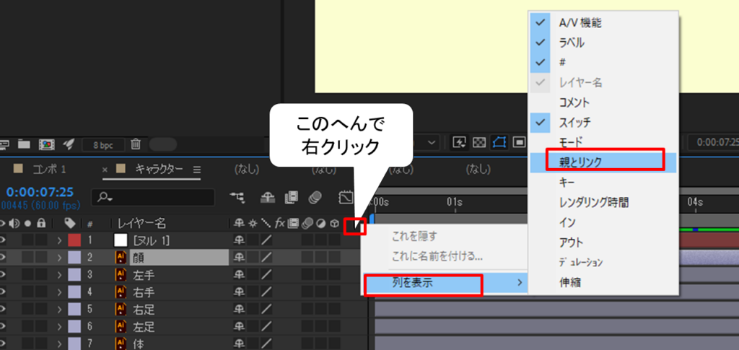Toggle the ラベル column checkmark
Viewport: 739px width, 350px height.
click(539, 43)
